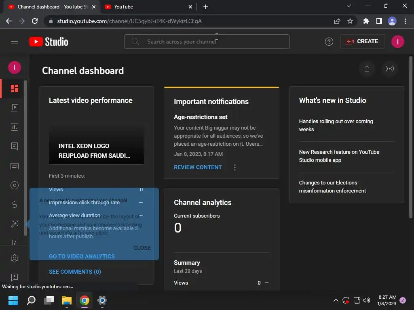Screen dimensions: 414x310
Task: Expand hidden system tray icons
Action: (336, 300)
